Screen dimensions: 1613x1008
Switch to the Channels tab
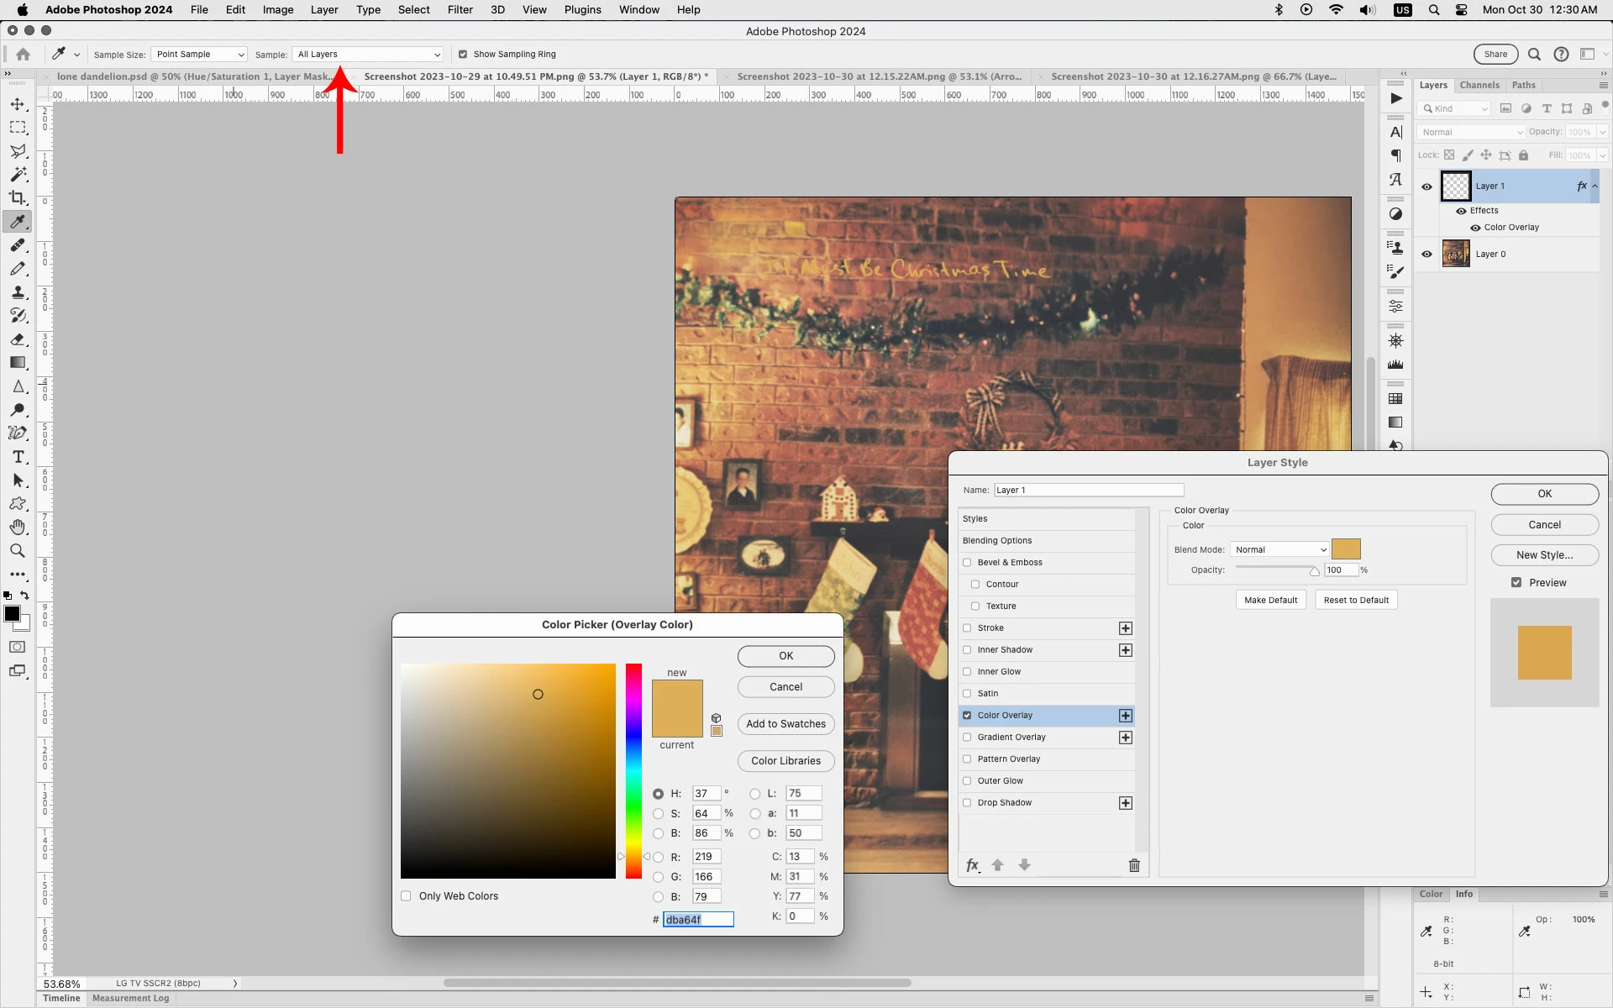1479,85
